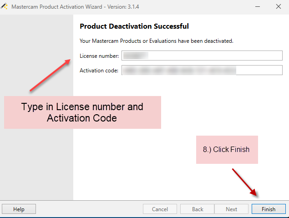Click the wizard title 'Version: 3.1.4' text
The height and width of the screenshot is (218, 289).
(123, 7)
